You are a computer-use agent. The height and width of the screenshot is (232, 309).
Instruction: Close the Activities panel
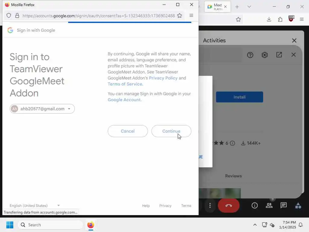294,40
